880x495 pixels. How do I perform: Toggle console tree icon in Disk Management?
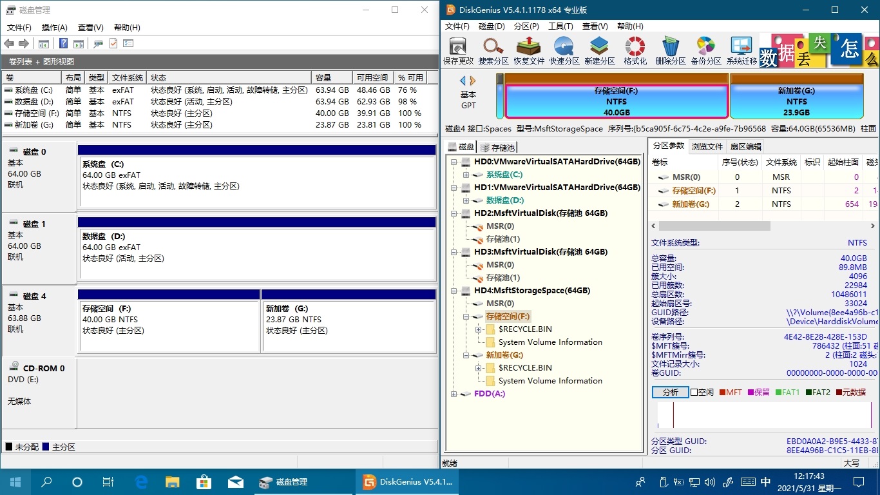pyautogui.click(x=44, y=44)
